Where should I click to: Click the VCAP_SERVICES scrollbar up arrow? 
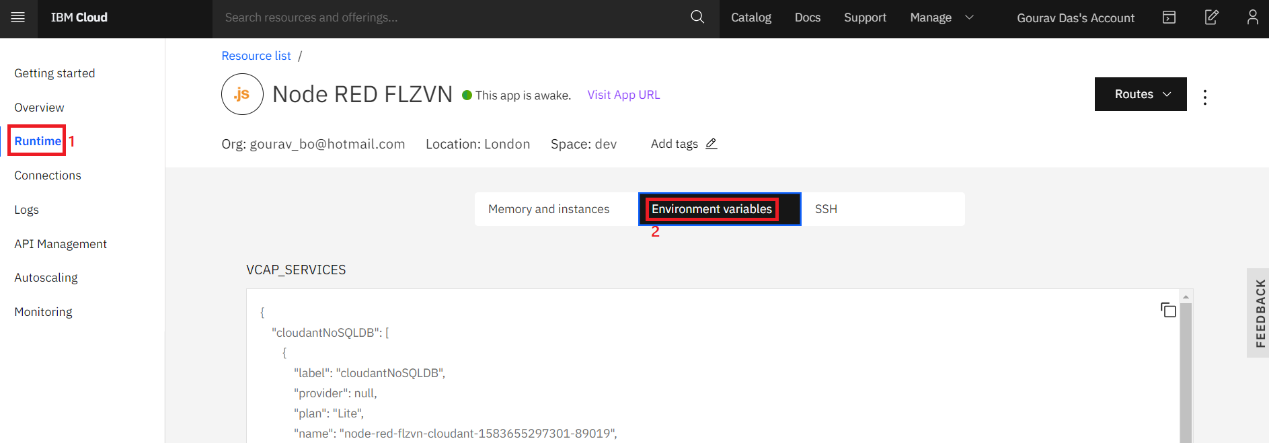point(1186,296)
